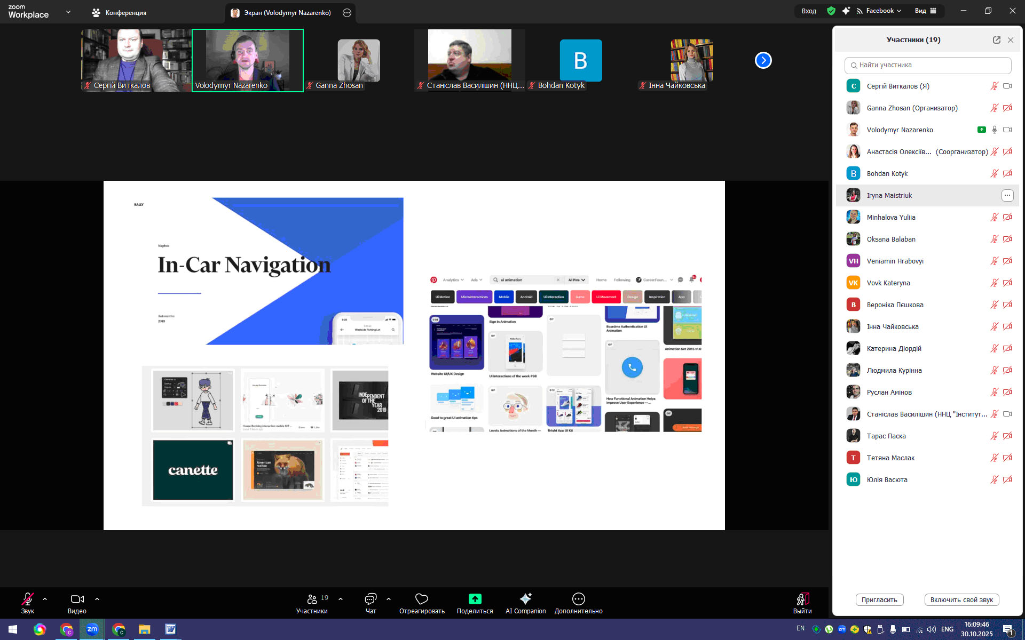The width and height of the screenshot is (1025, 640).
Task: Toggle the Участники participants panel
Action: tap(312, 599)
